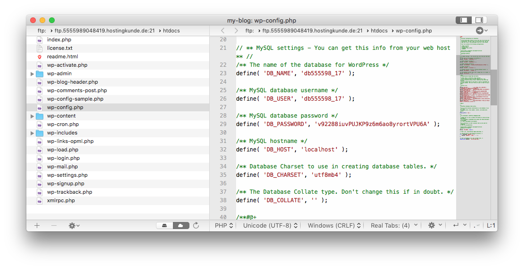
Task: Go forward in editor navigation history
Action: (236, 31)
